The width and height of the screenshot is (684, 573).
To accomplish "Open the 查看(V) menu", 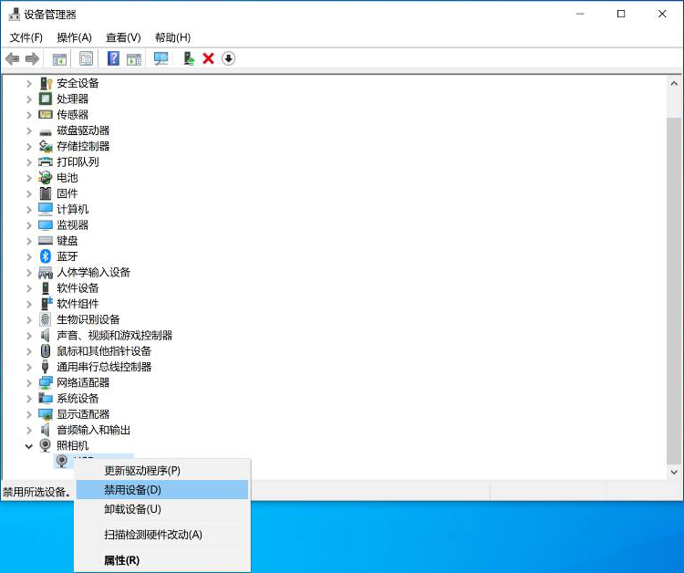I will tap(123, 37).
